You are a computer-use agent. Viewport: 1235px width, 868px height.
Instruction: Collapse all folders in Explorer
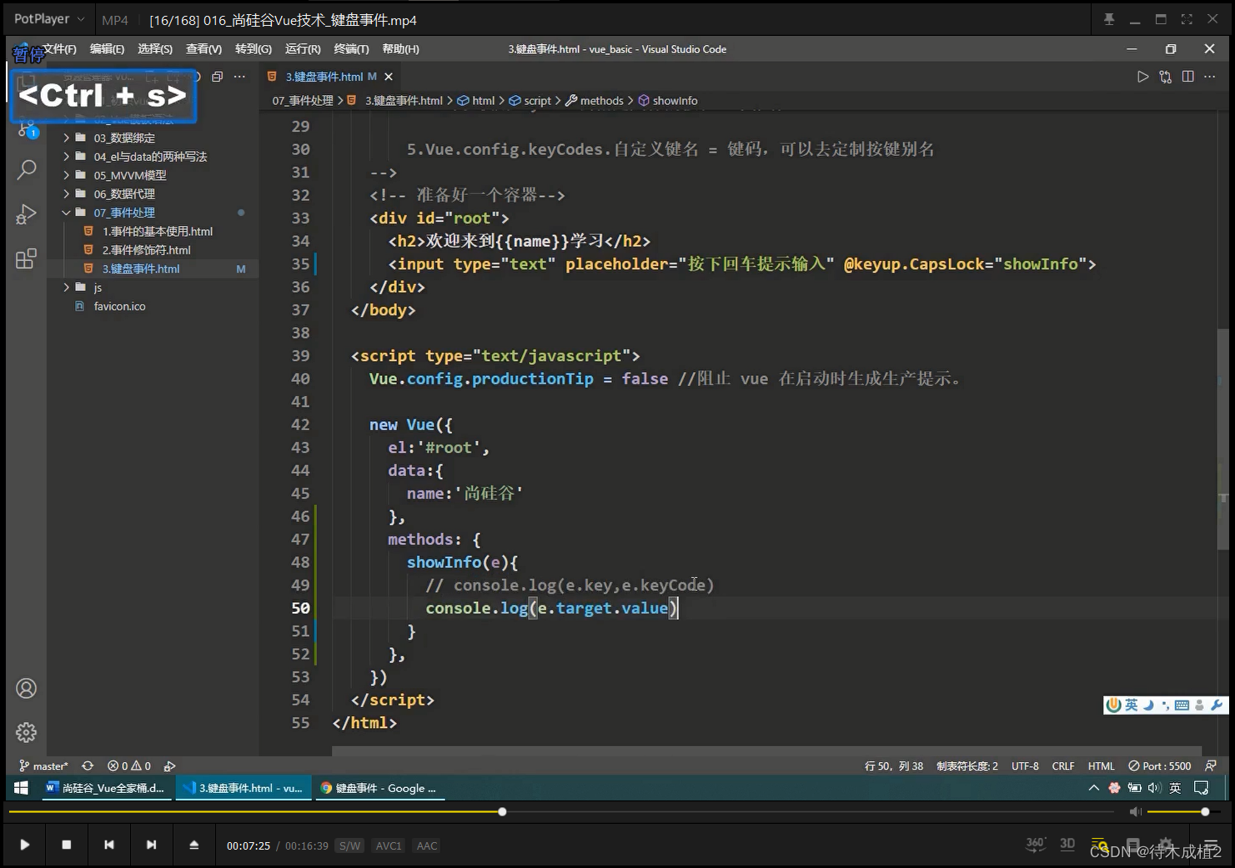tap(218, 77)
